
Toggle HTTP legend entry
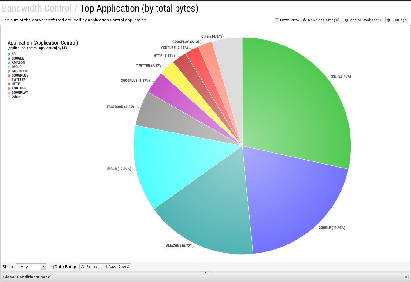(14, 84)
